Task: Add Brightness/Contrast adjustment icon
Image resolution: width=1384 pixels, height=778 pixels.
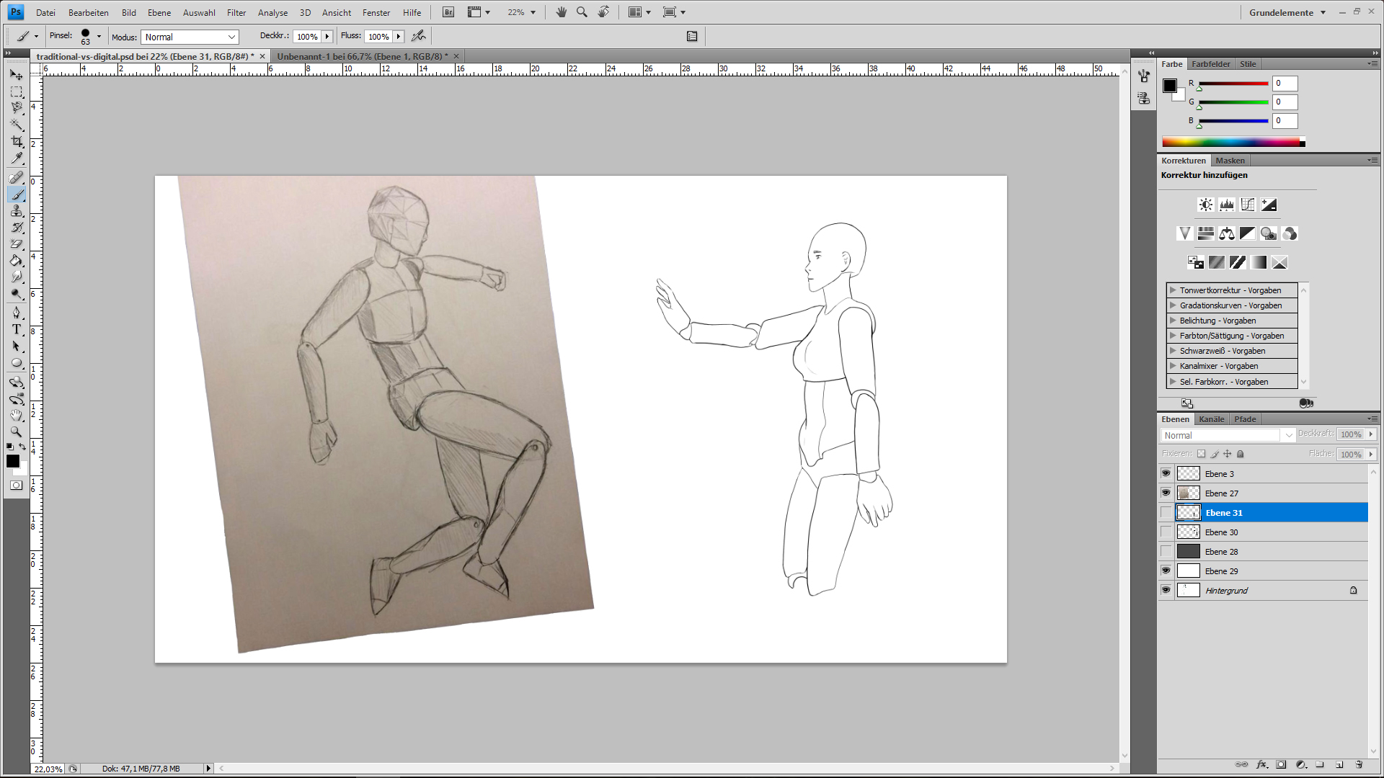Action: [1205, 205]
